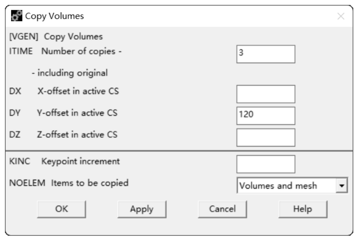Select the DY Y-offset field containing 120
Viewport: 357px width, 240px height.
pyautogui.click(x=266, y=116)
